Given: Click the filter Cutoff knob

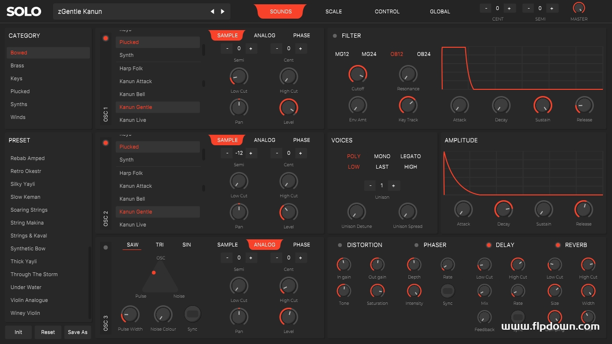Looking at the screenshot, I should click(358, 75).
